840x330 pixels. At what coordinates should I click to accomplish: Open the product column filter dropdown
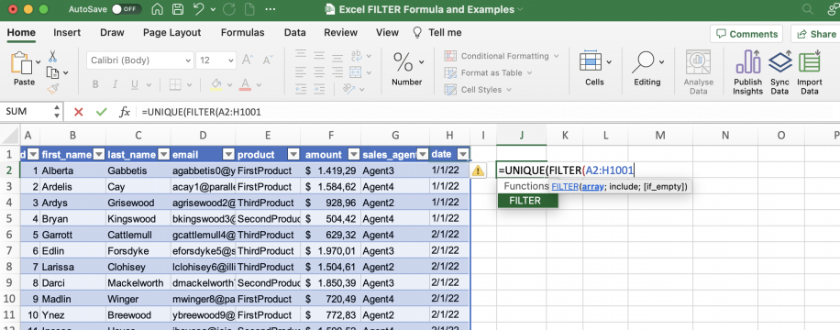click(293, 155)
